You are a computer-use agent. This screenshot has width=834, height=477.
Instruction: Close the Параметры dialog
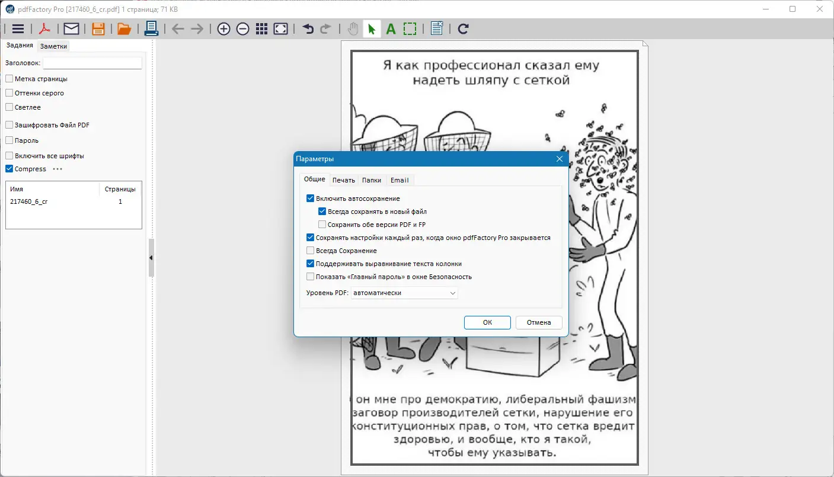click(x=560, y=159)
